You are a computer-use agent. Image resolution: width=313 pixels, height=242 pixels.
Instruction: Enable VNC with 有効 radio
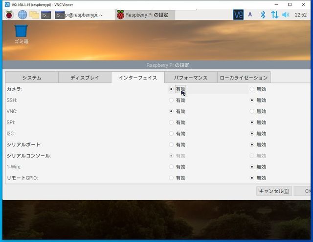pos(171,111)
